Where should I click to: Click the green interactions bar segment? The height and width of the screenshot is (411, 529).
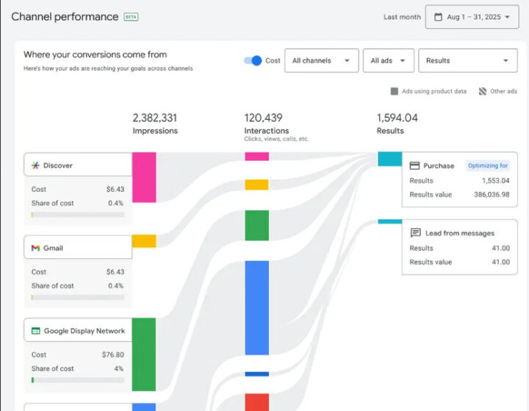coord(256,226)
